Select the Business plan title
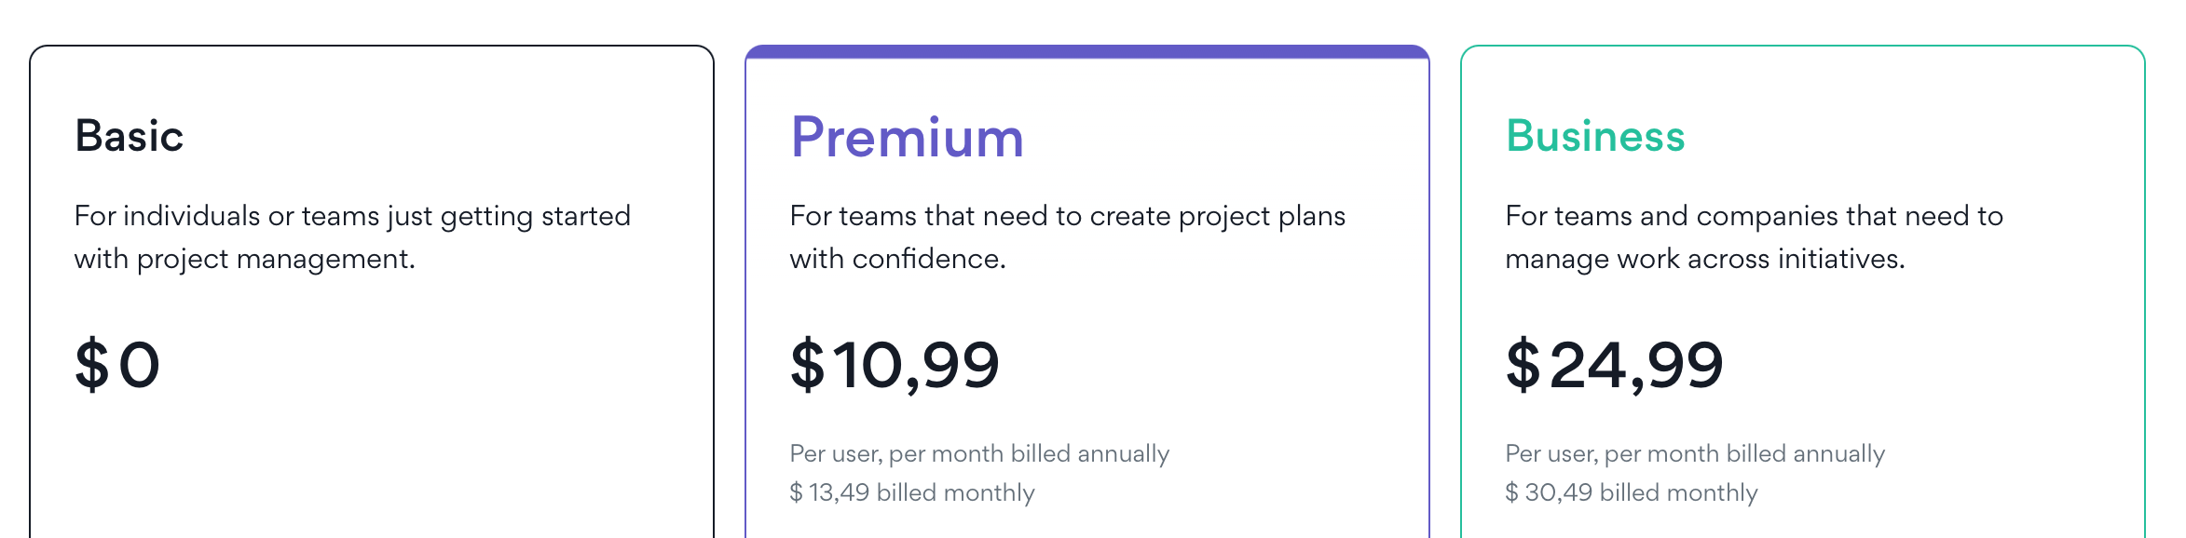The width and height of the screenshot is (2186, 538). [1595, 136]
